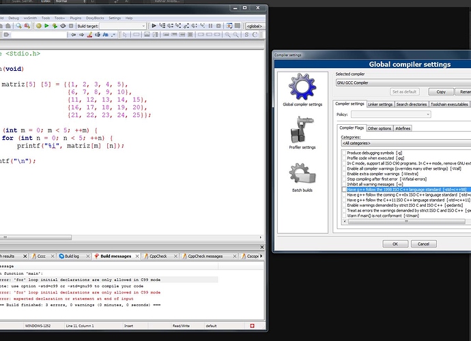Click the Zoom in magnifier icon
This screenshot has height=341, width=471.
click(x=228, y=35)
